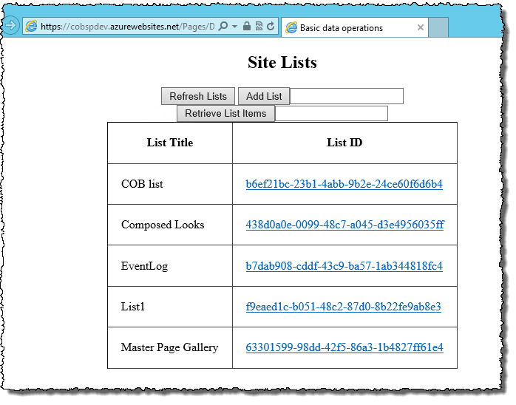Focus the Add List text field
The width and height of the screenshot is (516, 405).
[x=347, y=96]
